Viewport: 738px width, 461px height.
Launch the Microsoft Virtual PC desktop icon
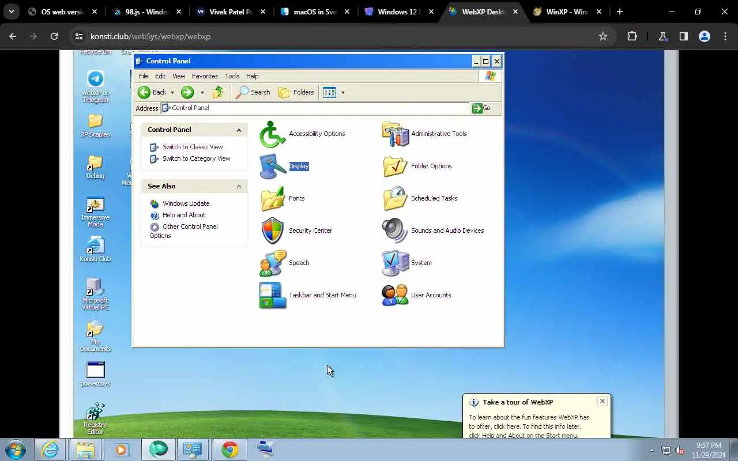[x=95, y=294]
